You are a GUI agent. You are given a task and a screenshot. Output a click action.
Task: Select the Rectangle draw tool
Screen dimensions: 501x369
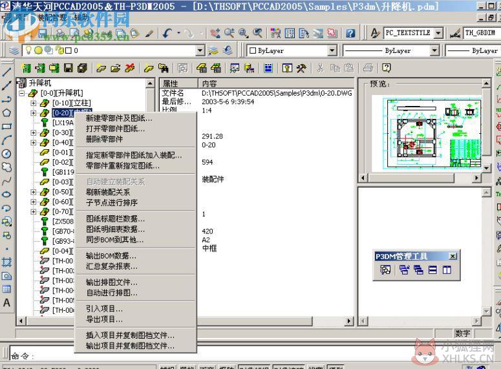(6, 126)
